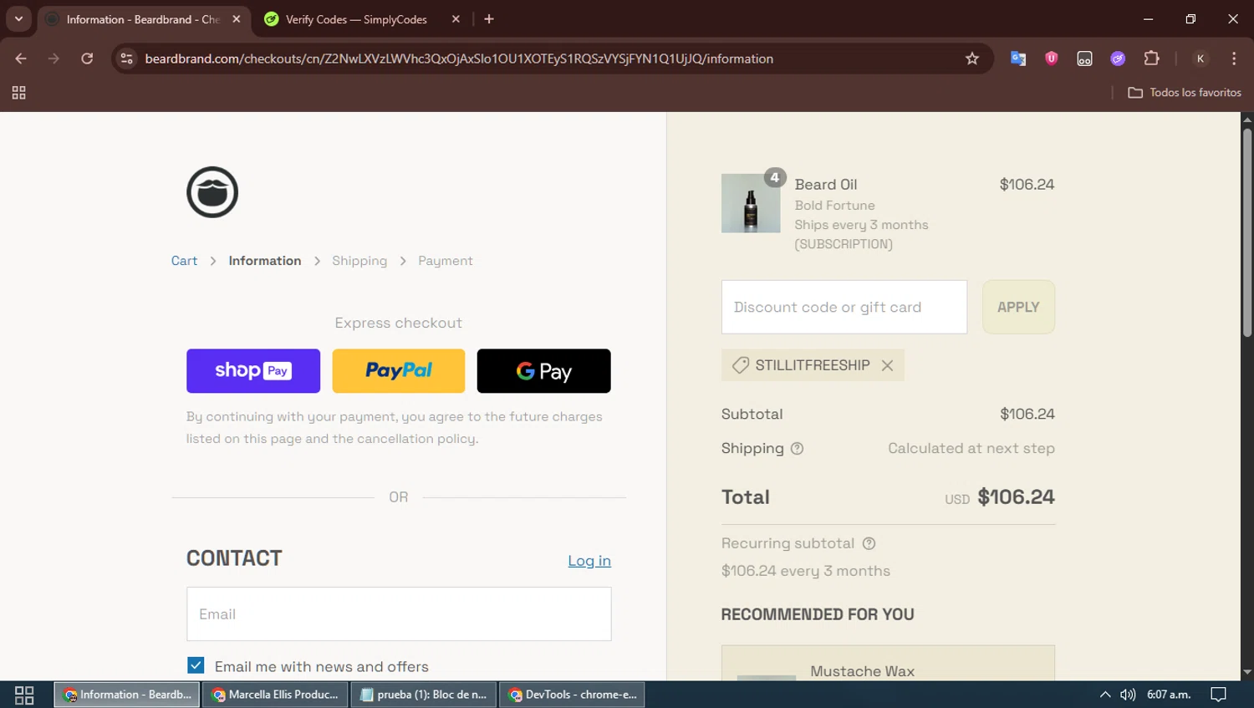Open tab search dropdown arrow
This screenshot has width=1254, height=708.
18,18
